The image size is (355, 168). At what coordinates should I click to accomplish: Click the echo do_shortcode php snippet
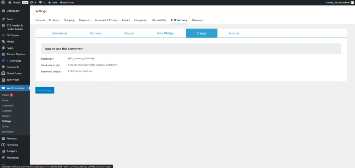pos(92,65)
